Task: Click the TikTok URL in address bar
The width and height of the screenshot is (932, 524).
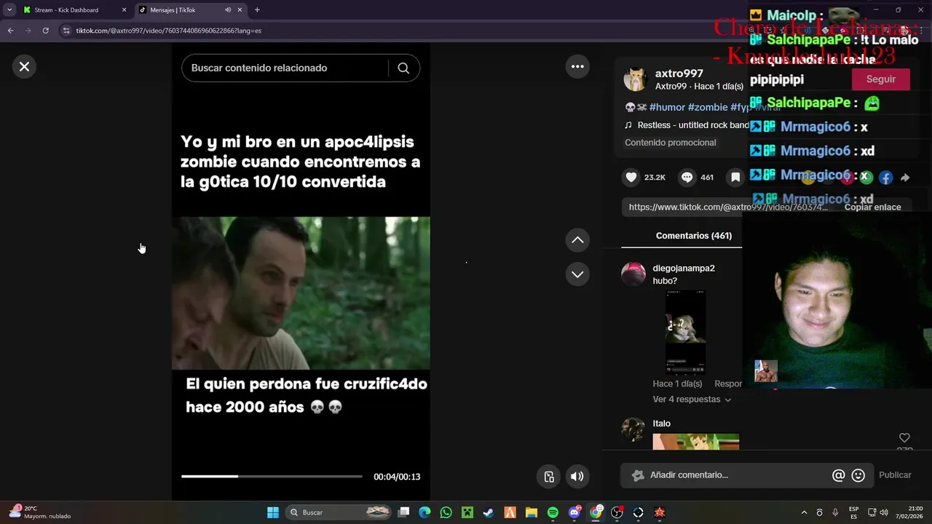Action: pos(168,31)
